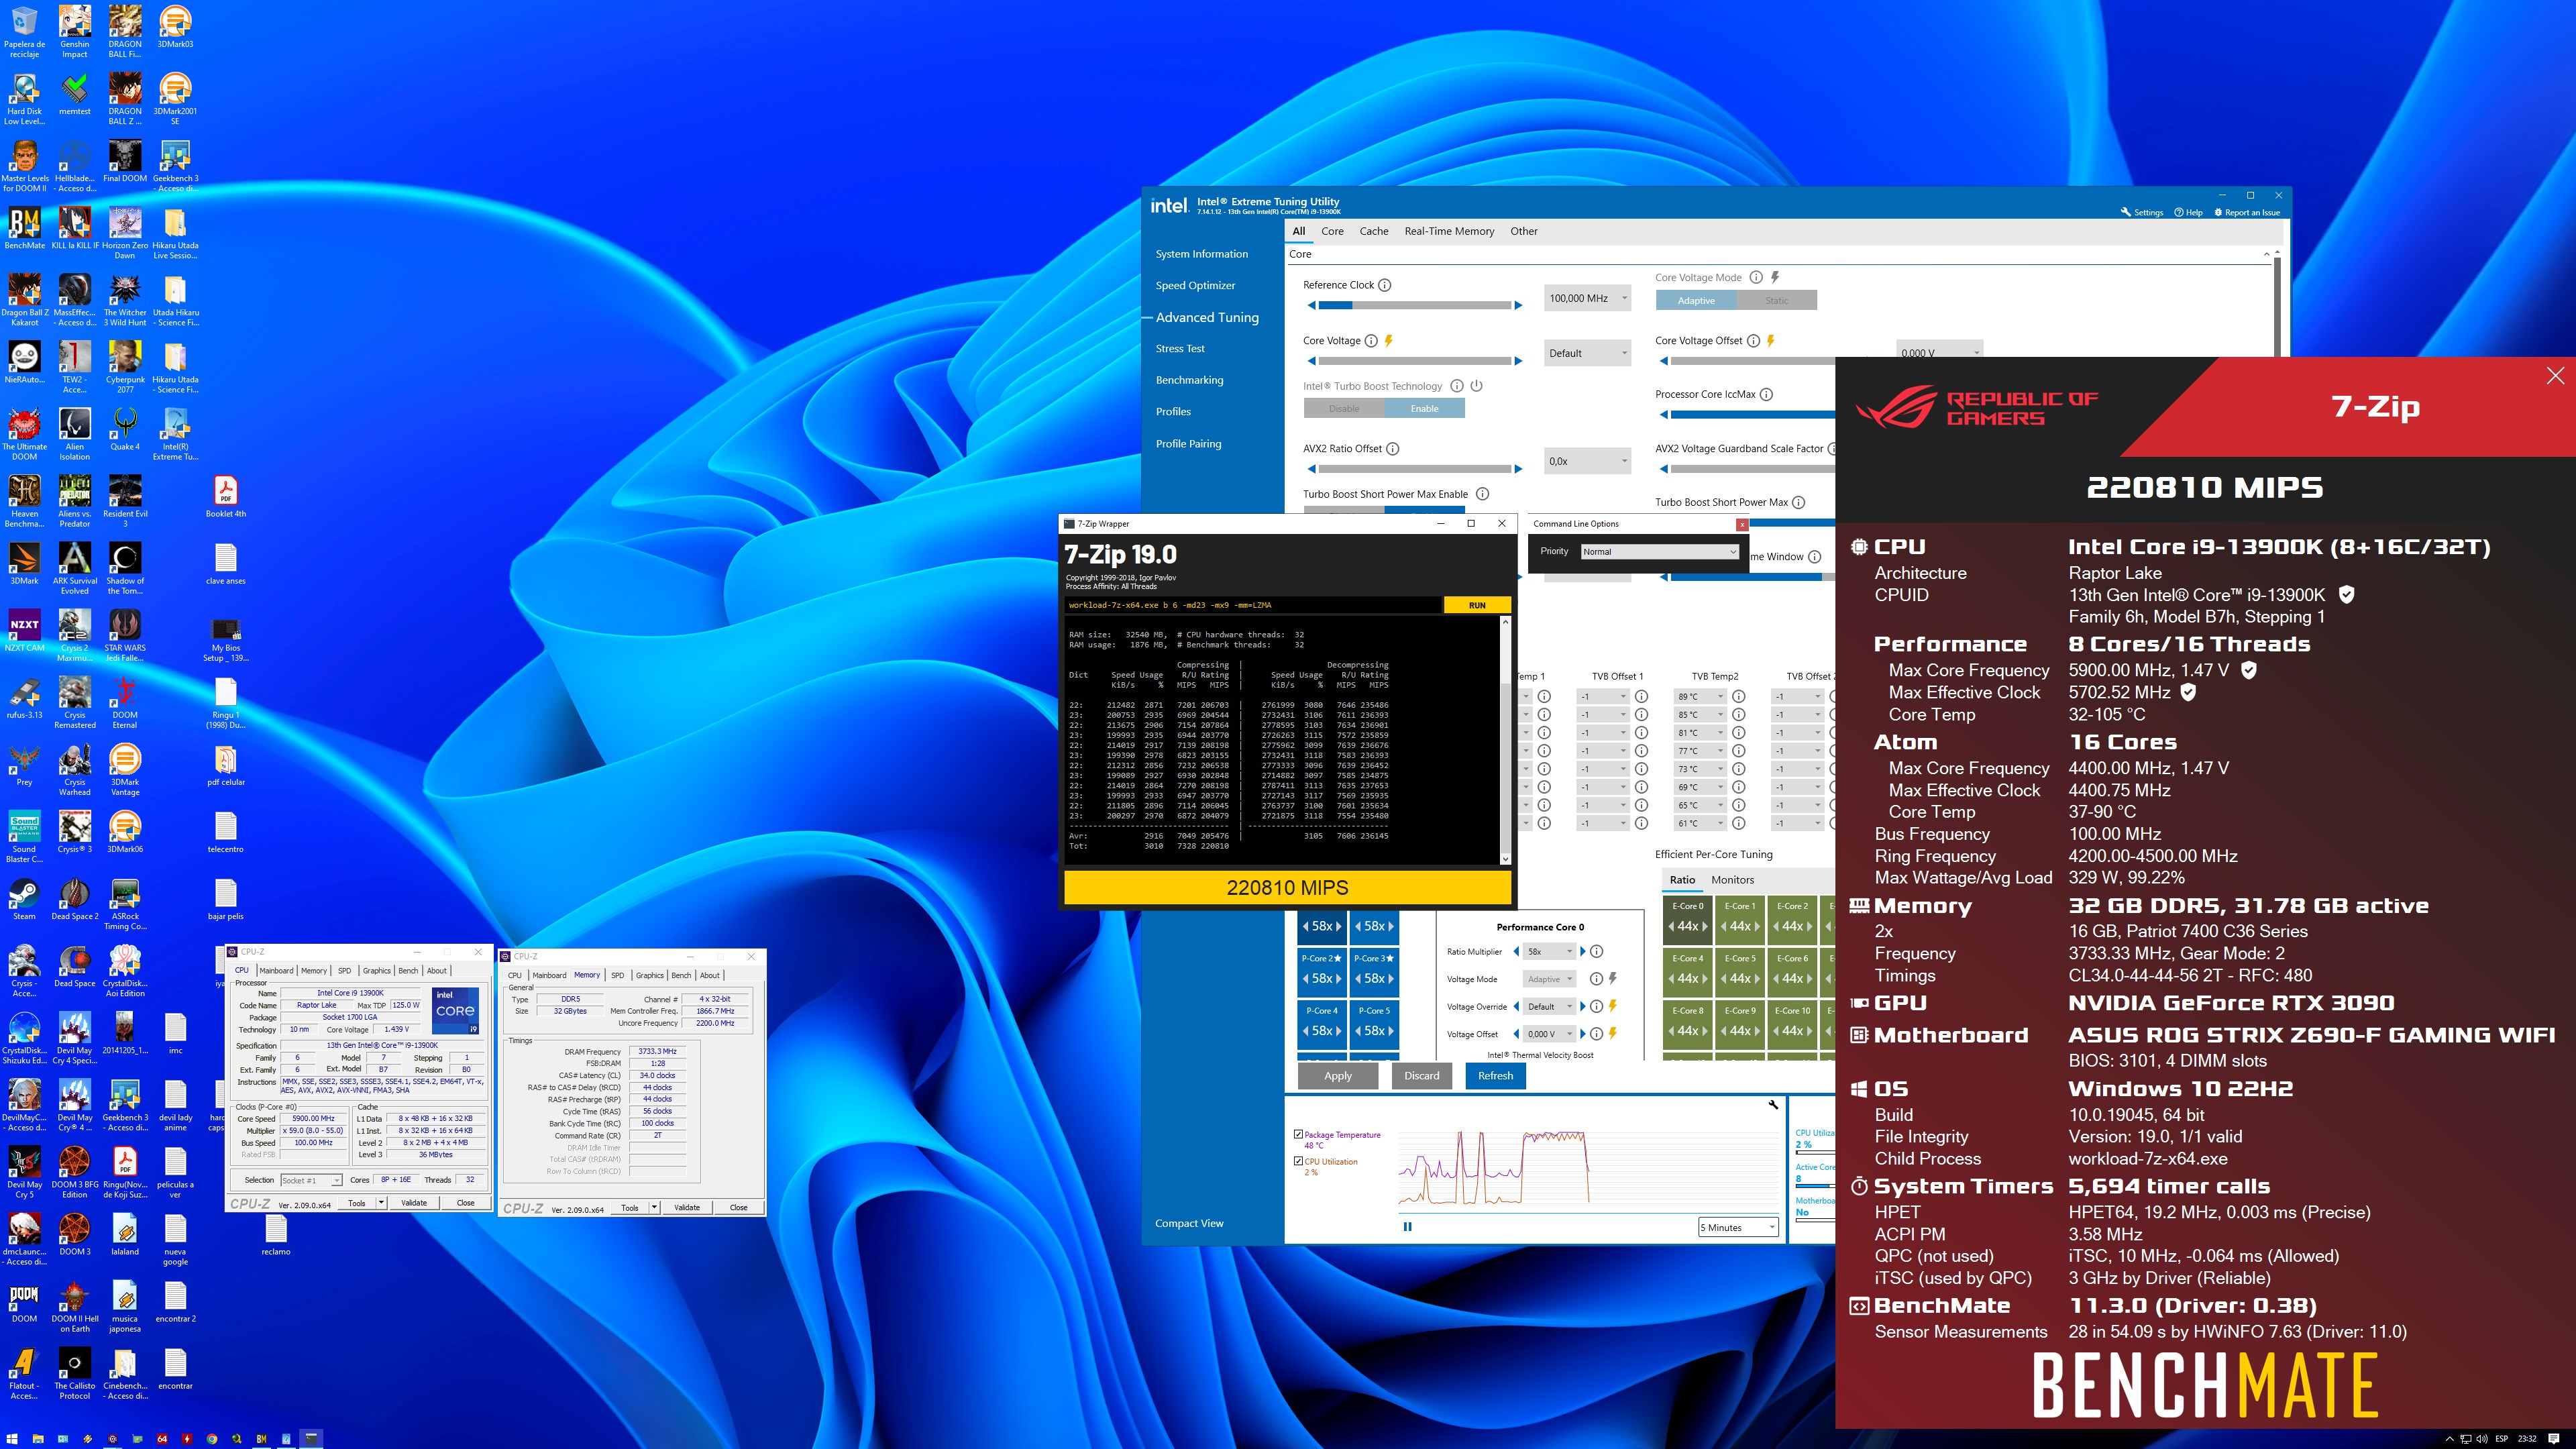2576x1449 pixels.
Task: Open System Information in XTU sidebar
Action: click(1201, 254)
